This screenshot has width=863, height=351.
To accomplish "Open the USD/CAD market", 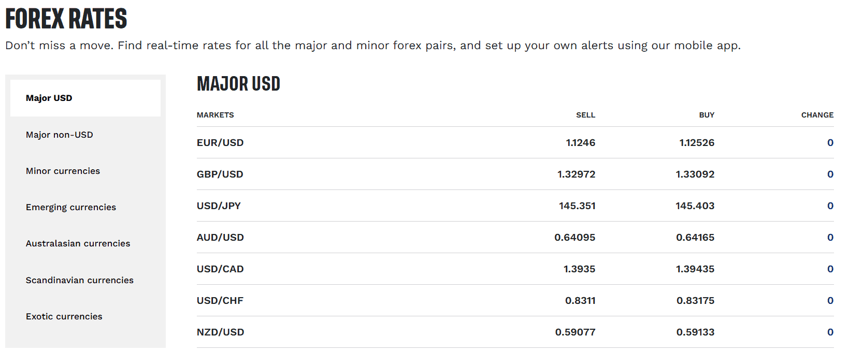I will 220,269.
